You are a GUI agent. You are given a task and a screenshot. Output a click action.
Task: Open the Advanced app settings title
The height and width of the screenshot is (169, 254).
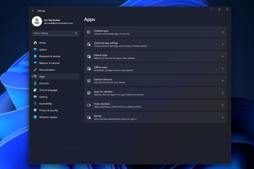[x=106, y=43]
